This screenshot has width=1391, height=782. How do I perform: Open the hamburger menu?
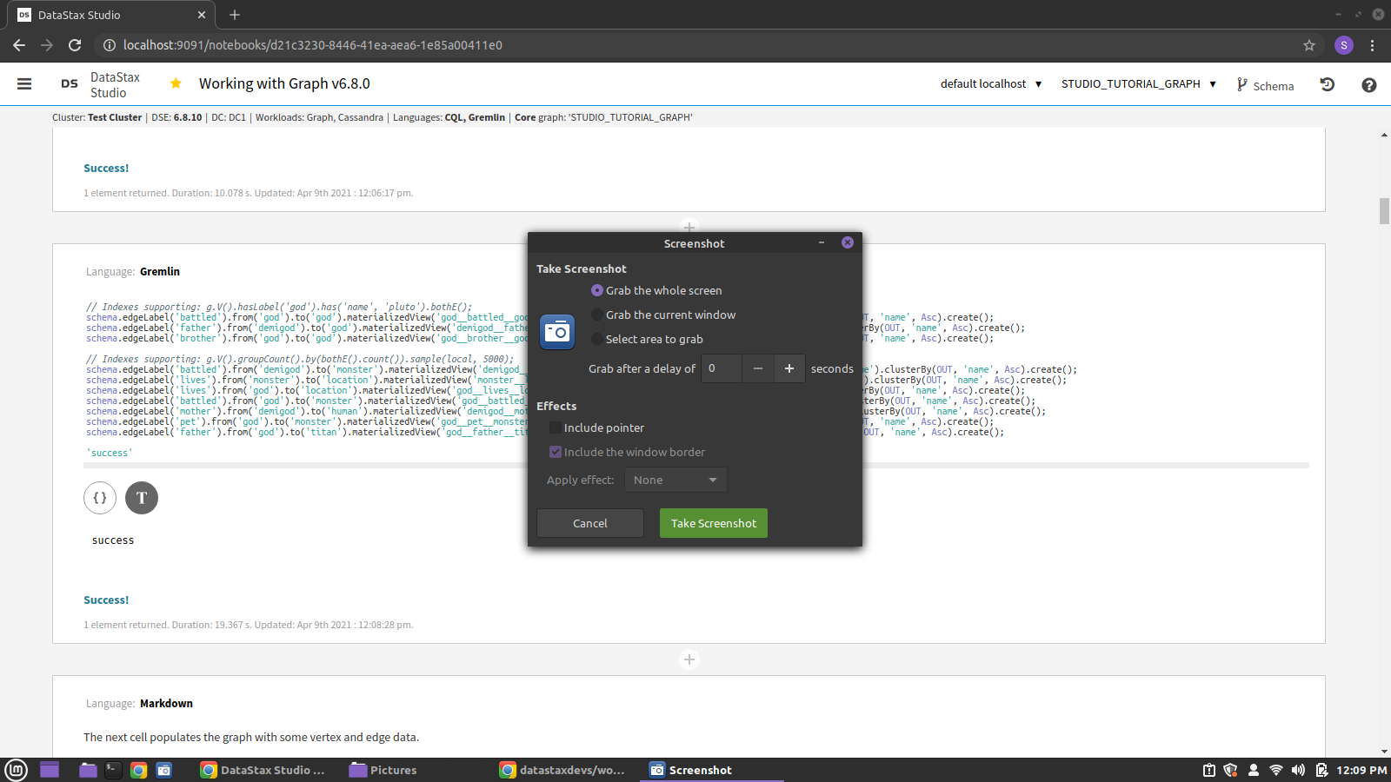coord(24,83)
